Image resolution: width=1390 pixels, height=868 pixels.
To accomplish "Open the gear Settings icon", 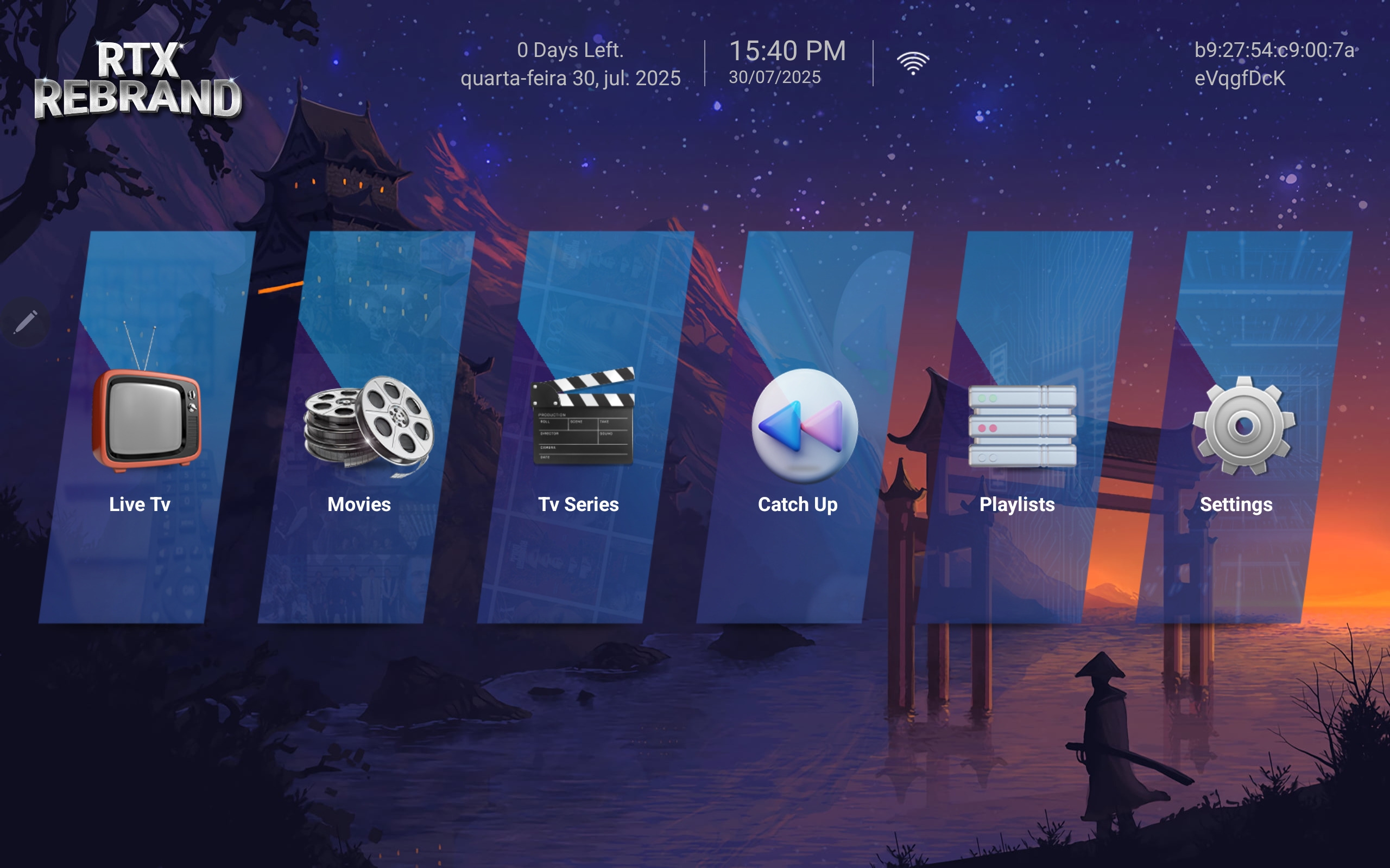I will (1243, 425).
